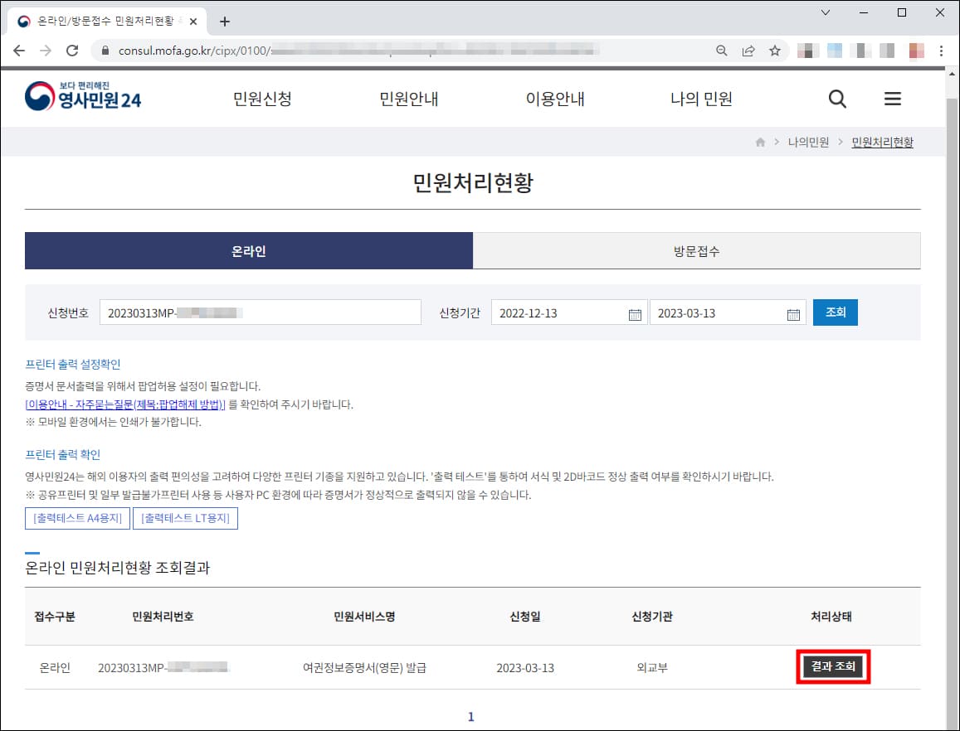The width and height of the screenshot is (960, 731).
Task: Go back using the browser back arrow
Action: click(x=19, y=50)
